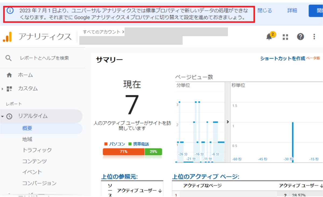Click the info icon in banner
The width and height of the screenshot is (323, 197).
click(x=10, y=11)
